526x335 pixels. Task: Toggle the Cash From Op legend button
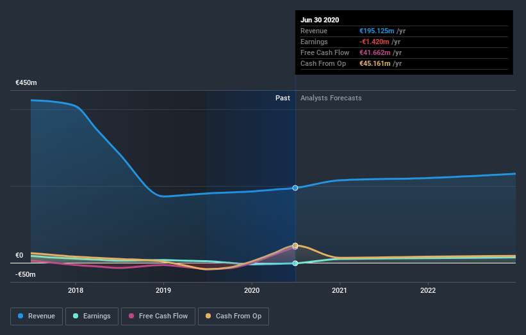(x=233, y=316)
